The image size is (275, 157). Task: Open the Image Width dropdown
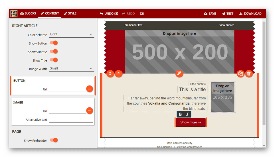click(71, 68)
